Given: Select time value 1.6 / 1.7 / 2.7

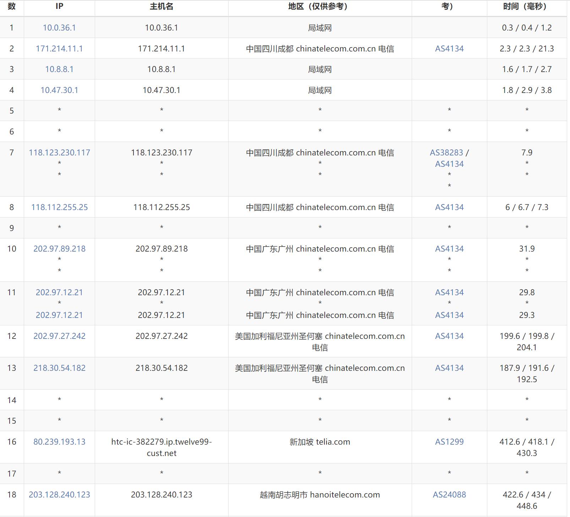Looking at the screenshot, I should click(527, 69).
